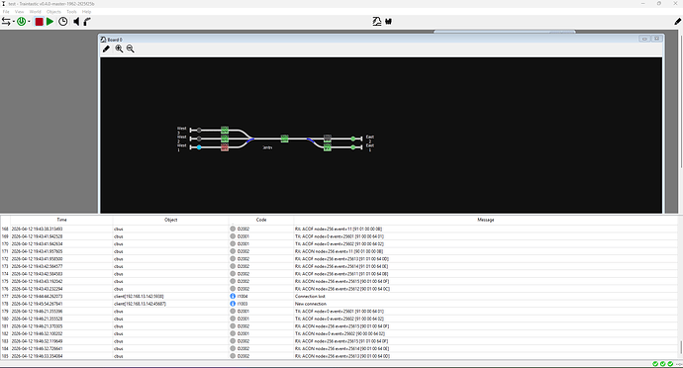The image size is (683, 368).
Task: Open the View menu
Action: 19,12
